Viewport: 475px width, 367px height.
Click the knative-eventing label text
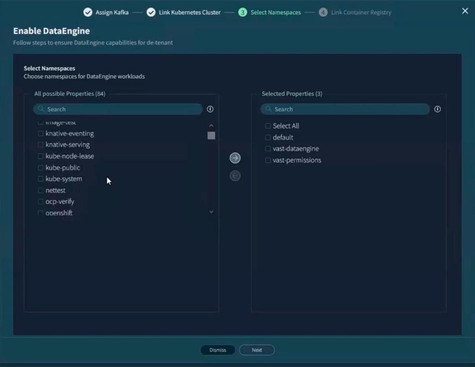click(x=69, y=134)
